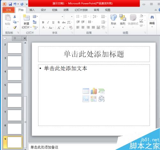This screenshot has width=160, height=150.
Task: Toggle Underline formatting
Action: 53,22
